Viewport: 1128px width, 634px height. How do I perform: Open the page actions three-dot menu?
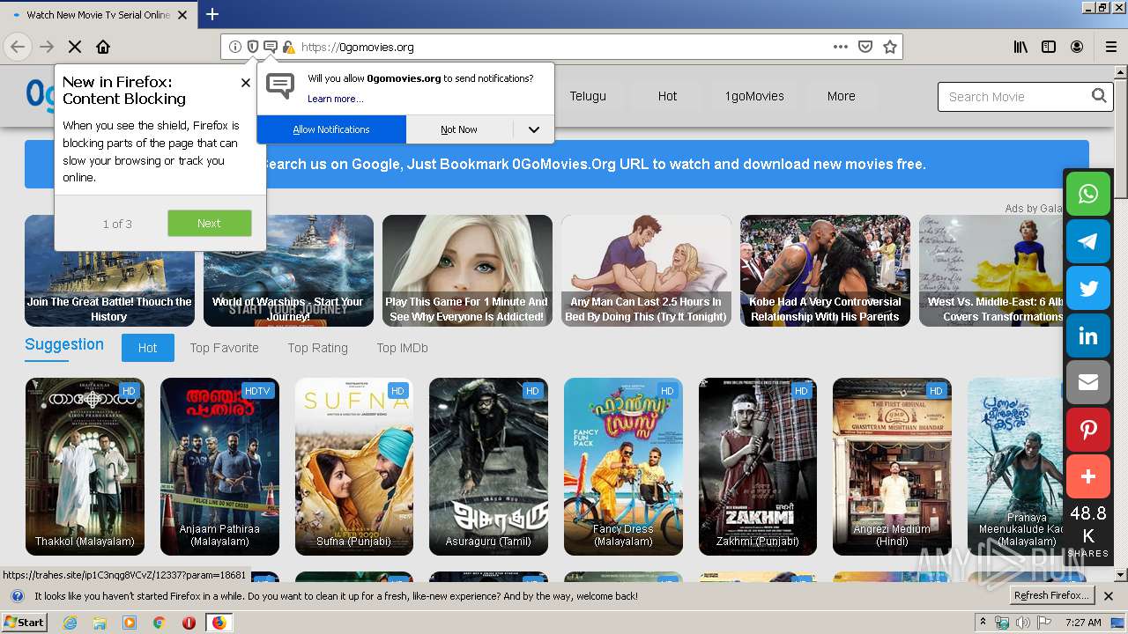pos(841,47)
